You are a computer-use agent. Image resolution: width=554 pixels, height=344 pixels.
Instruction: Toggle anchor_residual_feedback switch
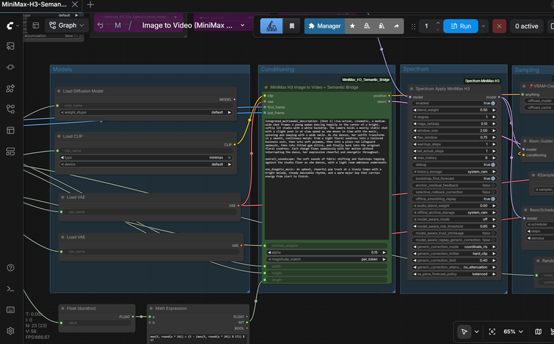pos(493,185)
